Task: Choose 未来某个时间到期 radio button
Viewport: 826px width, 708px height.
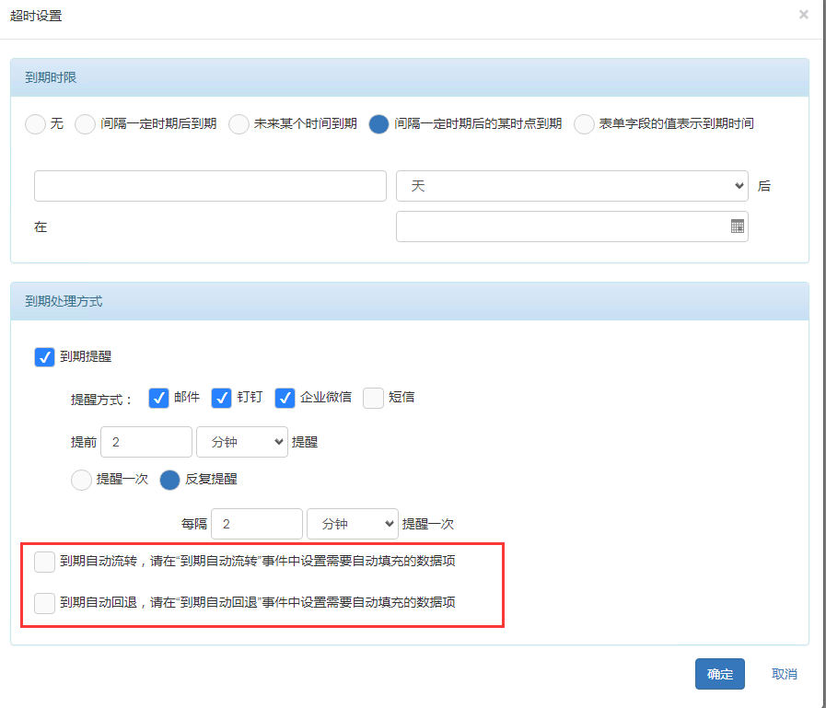Action: [238, 124]
